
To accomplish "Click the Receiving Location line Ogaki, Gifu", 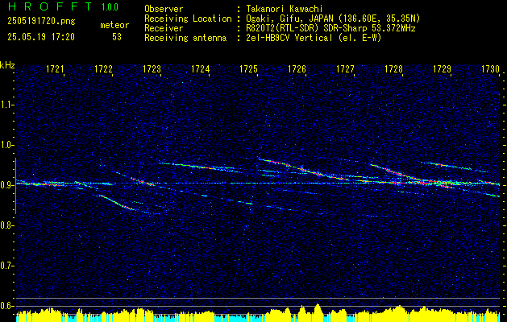I will (x=333, y=19).
